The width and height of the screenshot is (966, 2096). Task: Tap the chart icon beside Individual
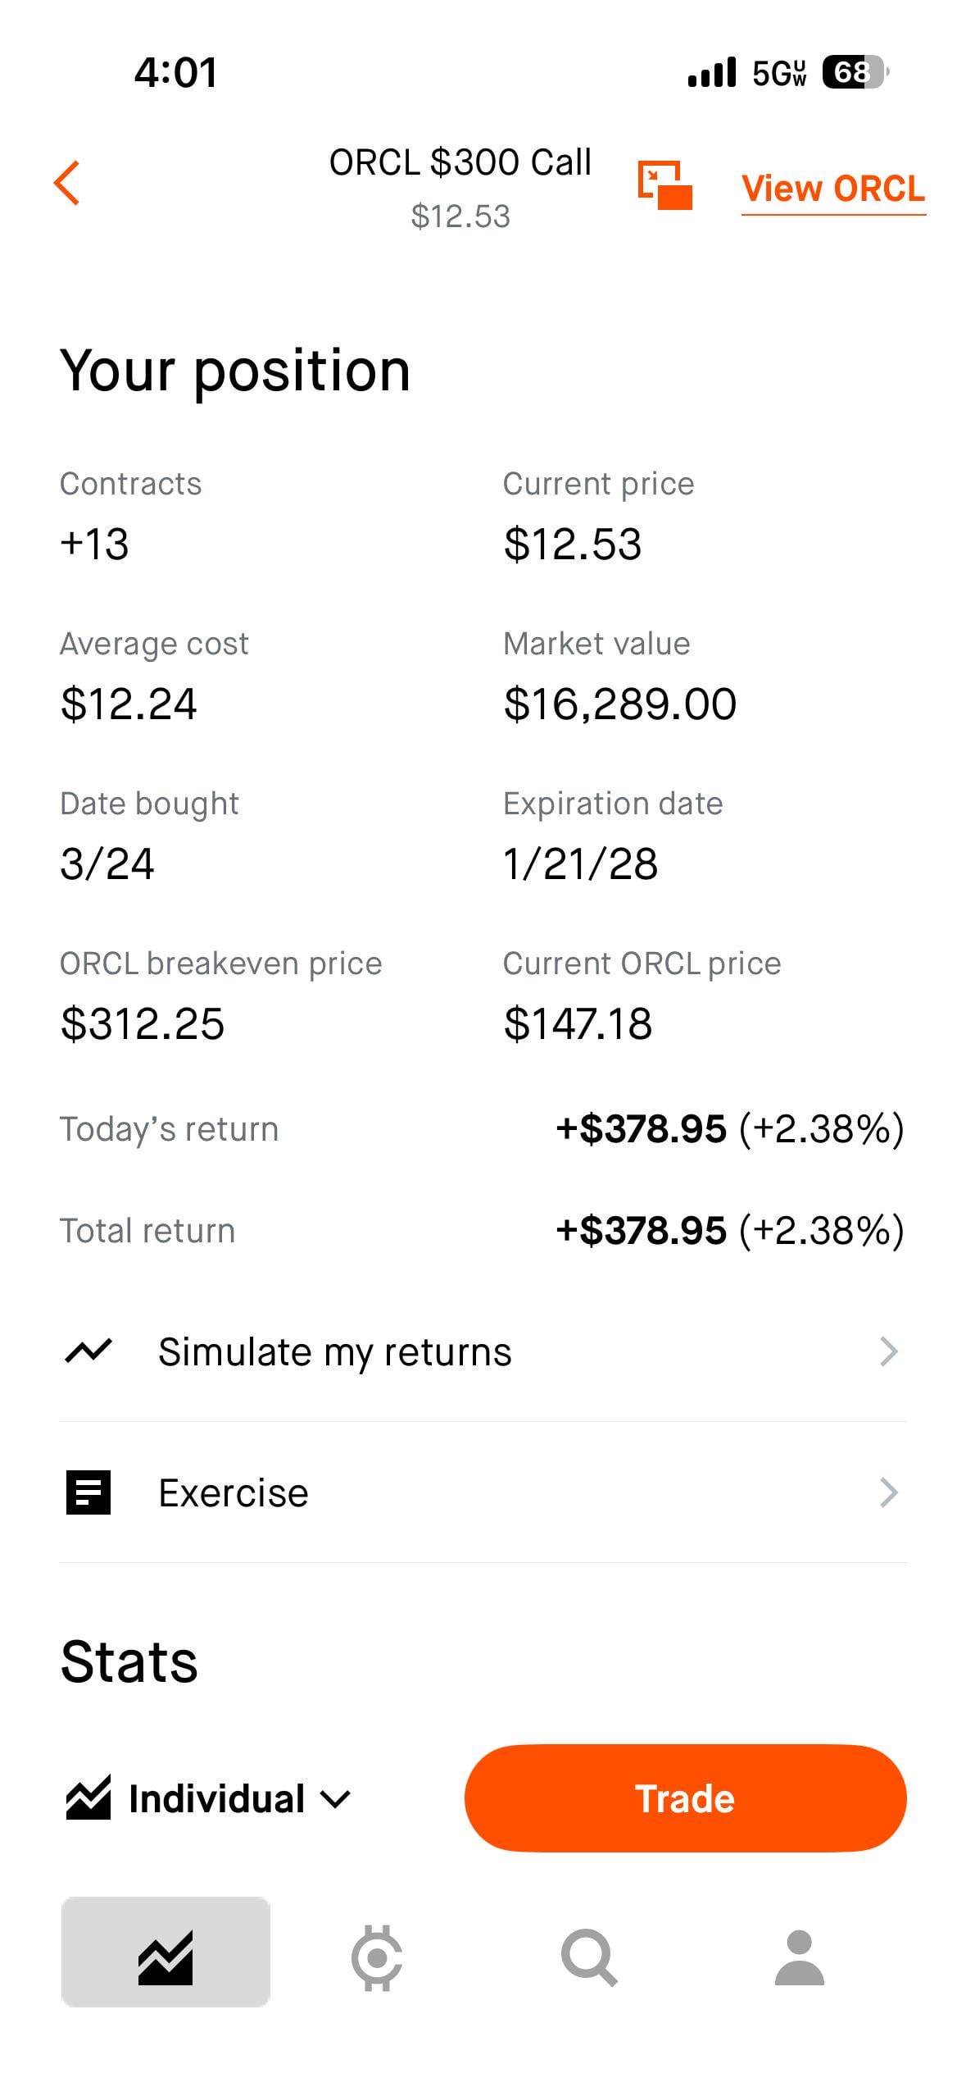(88, 1798)
